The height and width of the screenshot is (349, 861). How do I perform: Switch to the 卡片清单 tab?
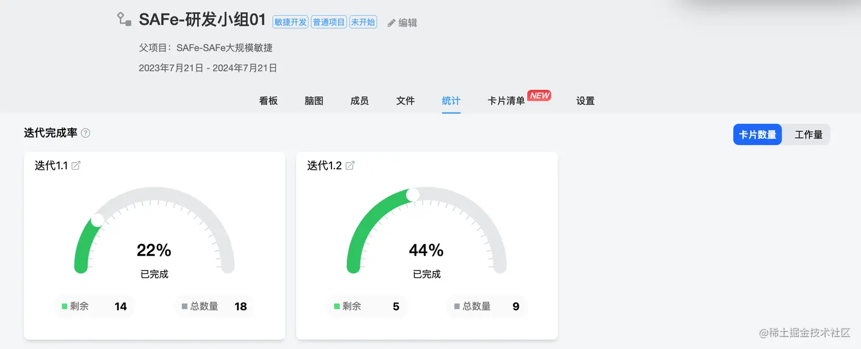[506, 101]
